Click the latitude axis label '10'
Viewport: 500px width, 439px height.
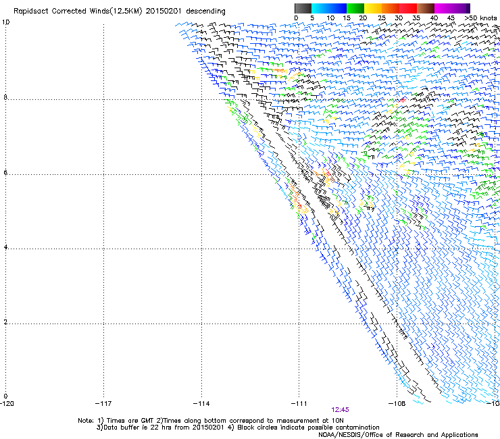tap(5, 22)
